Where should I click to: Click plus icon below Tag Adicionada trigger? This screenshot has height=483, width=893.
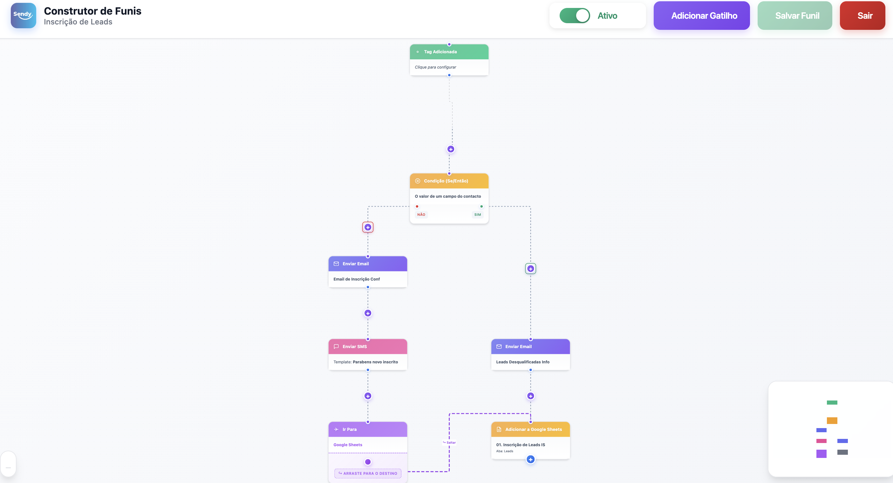[450, 149]
